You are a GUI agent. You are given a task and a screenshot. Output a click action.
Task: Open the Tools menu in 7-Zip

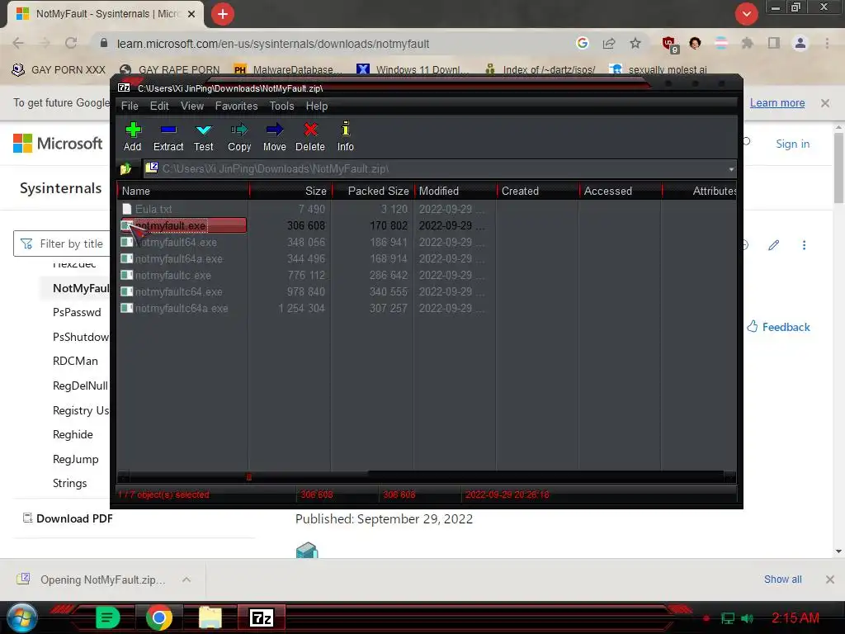tap(282, 106)
